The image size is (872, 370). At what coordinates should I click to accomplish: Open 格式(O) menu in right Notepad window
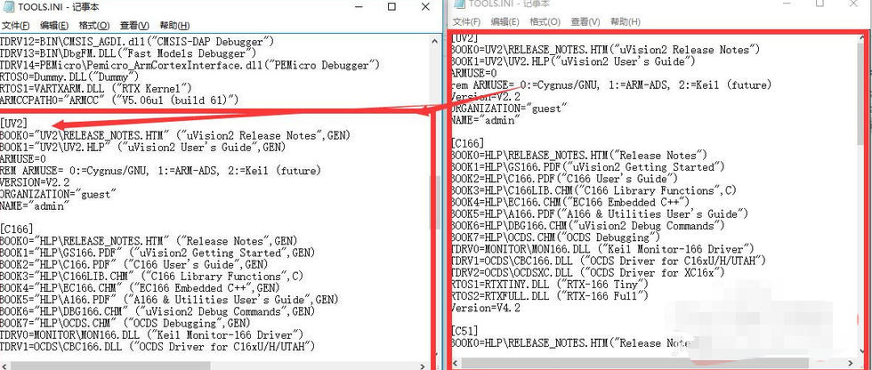pyautogui.click(x=545, y=21)
